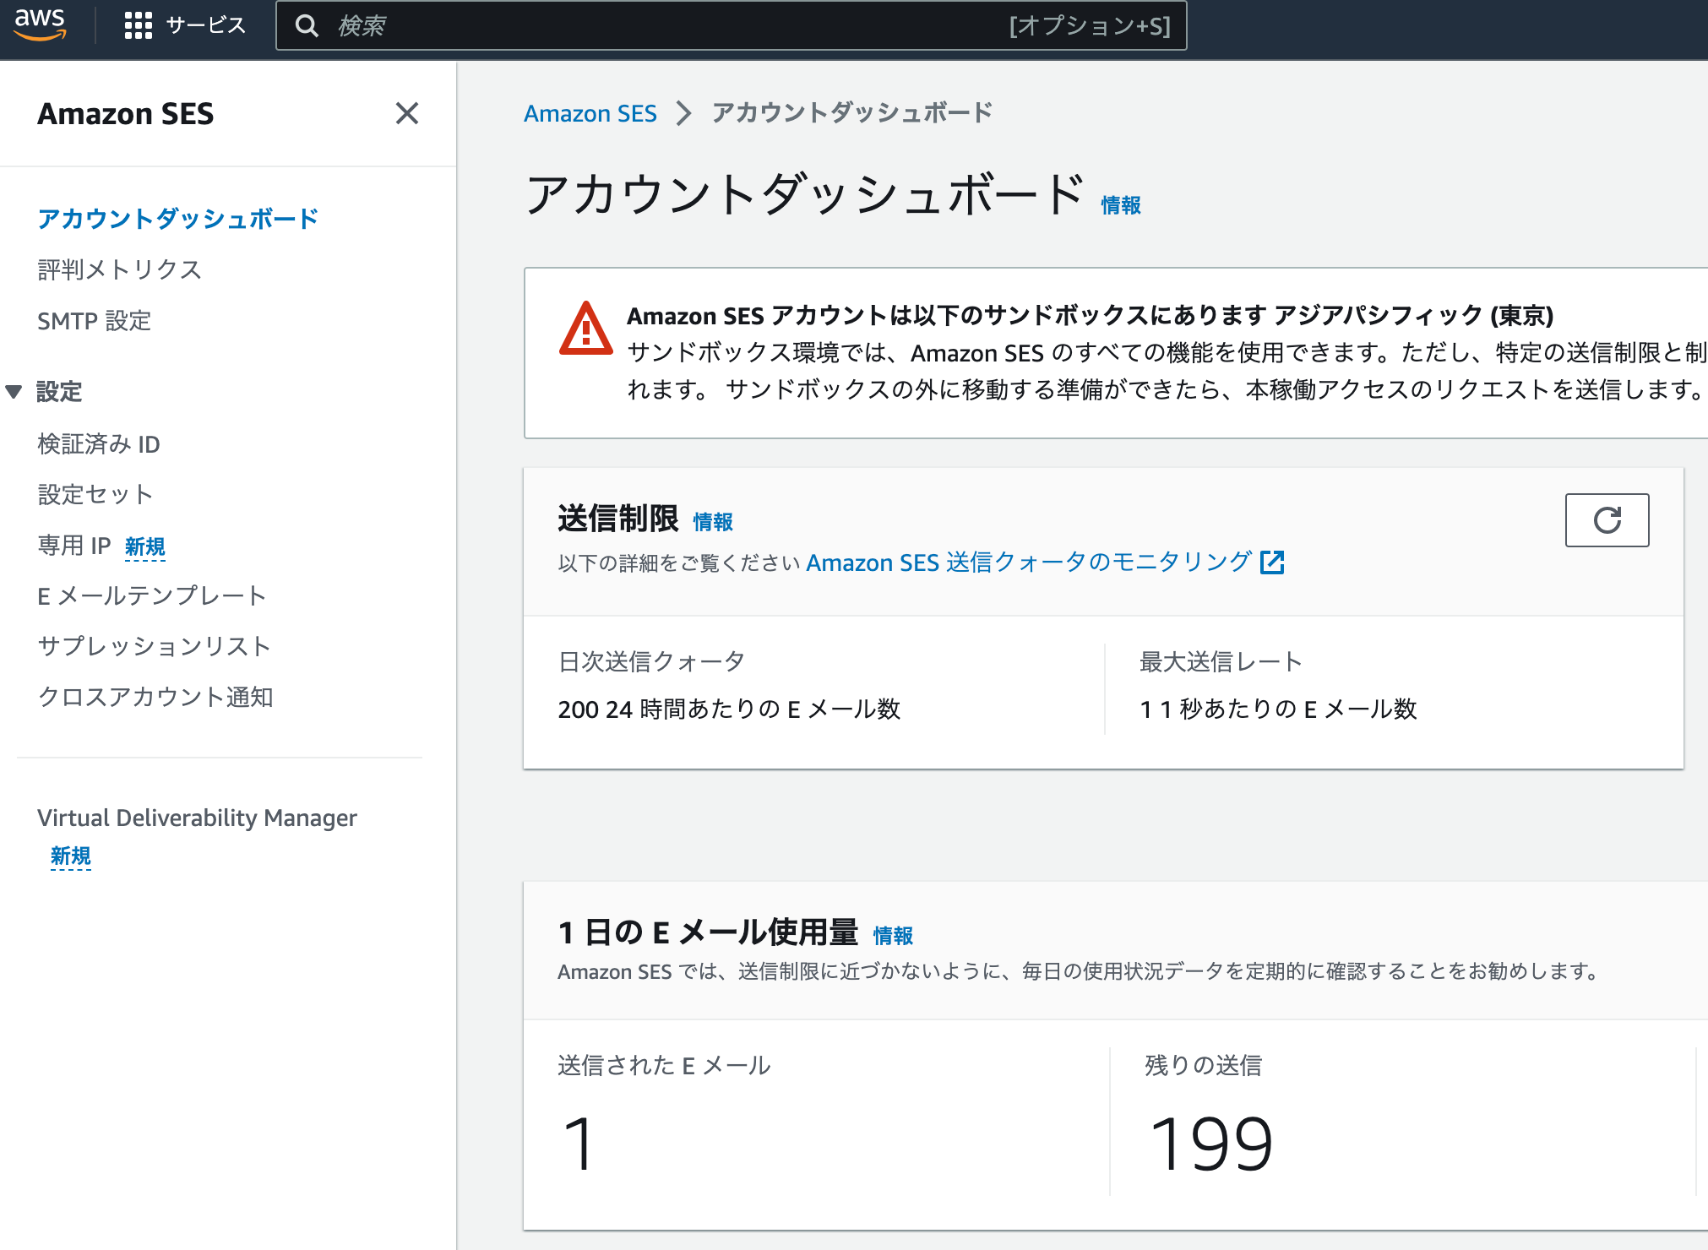Screen dimensions: 1708x1250
Task: Click 送信された E メール count 1
Action: pyautogui.click(x=580, y=1144)
